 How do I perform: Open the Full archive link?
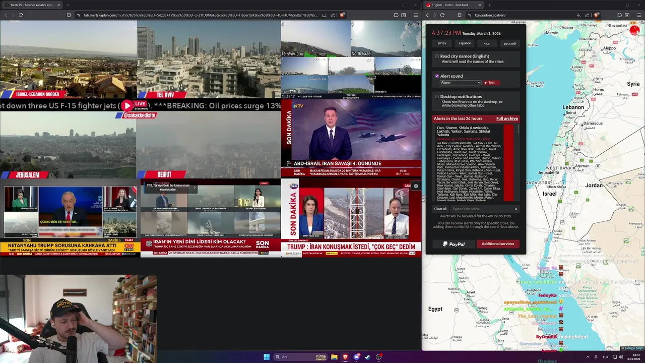coord(507,118)
